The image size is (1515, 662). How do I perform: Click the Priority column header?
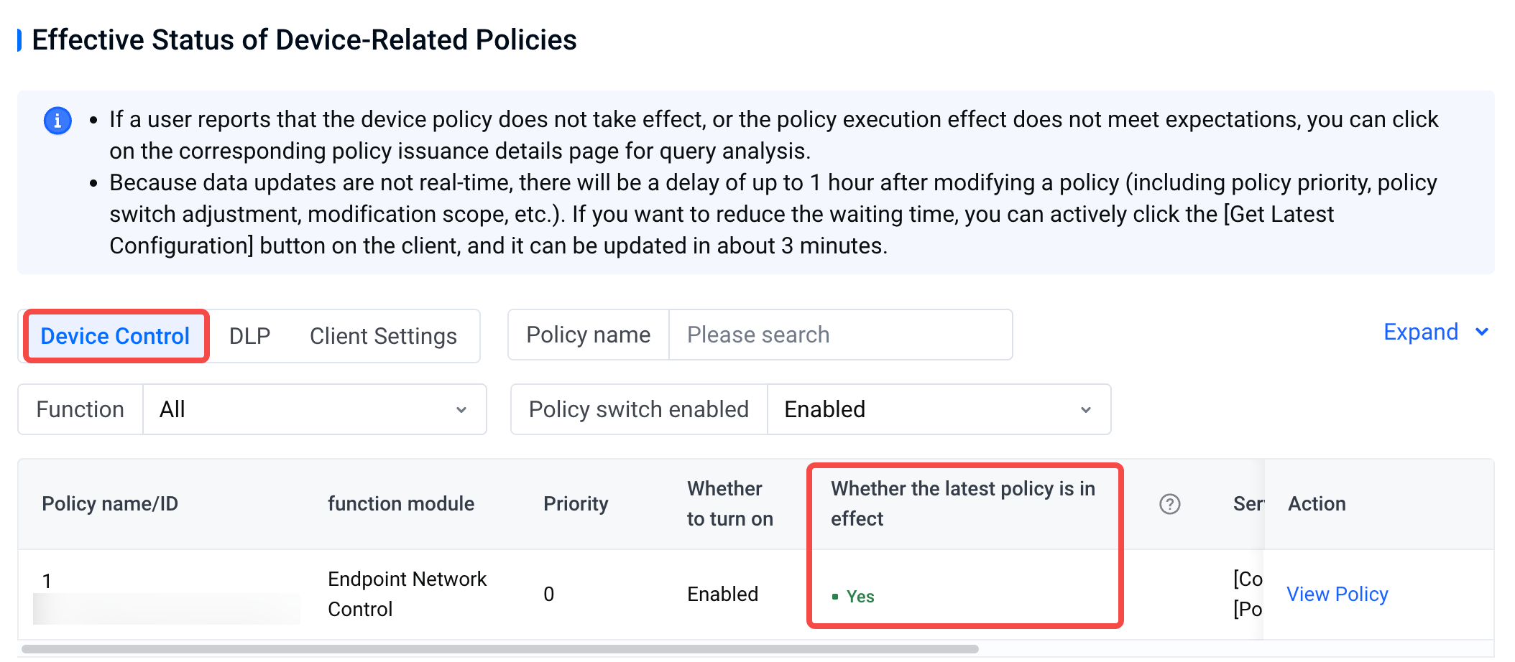pos(576,504)
